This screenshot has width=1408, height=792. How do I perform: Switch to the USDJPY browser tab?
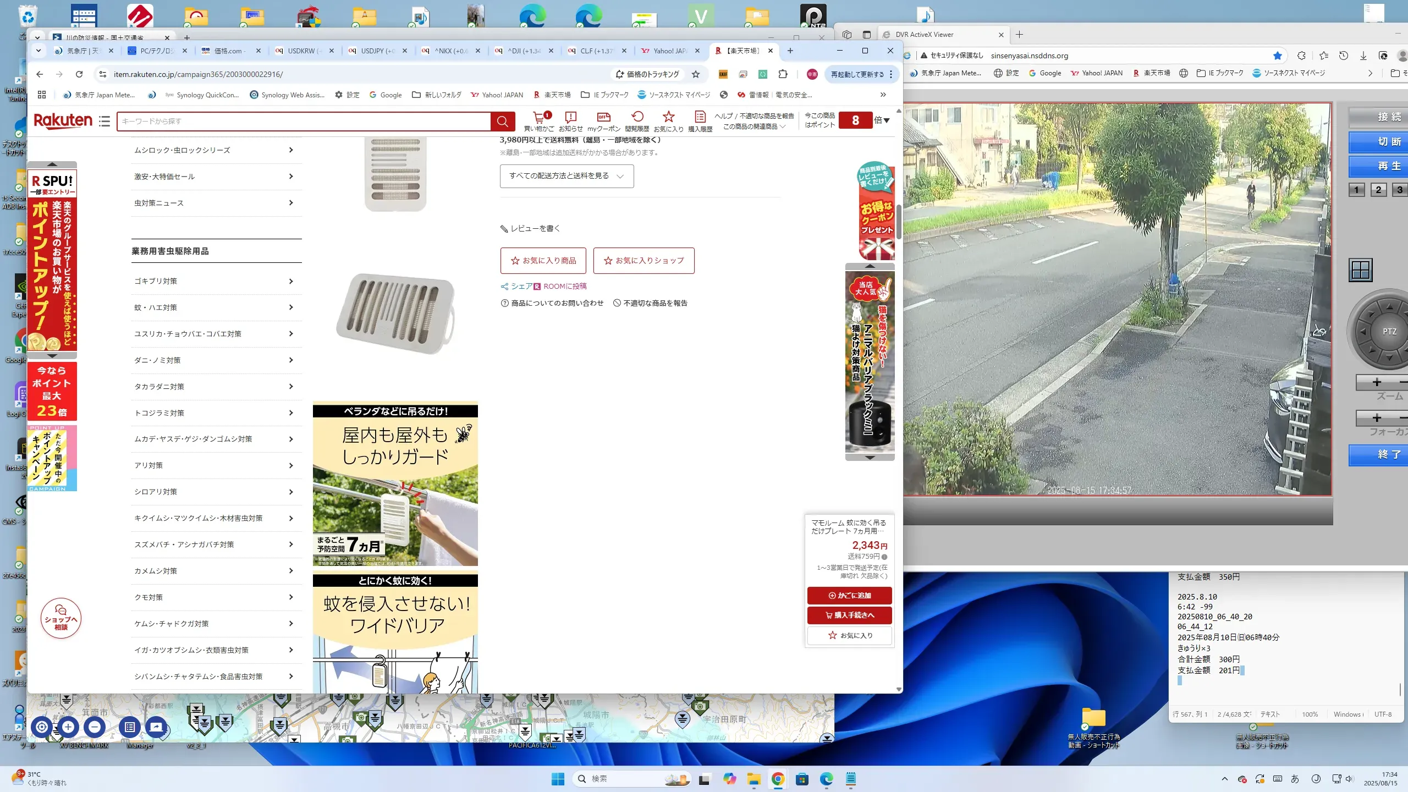377,51
